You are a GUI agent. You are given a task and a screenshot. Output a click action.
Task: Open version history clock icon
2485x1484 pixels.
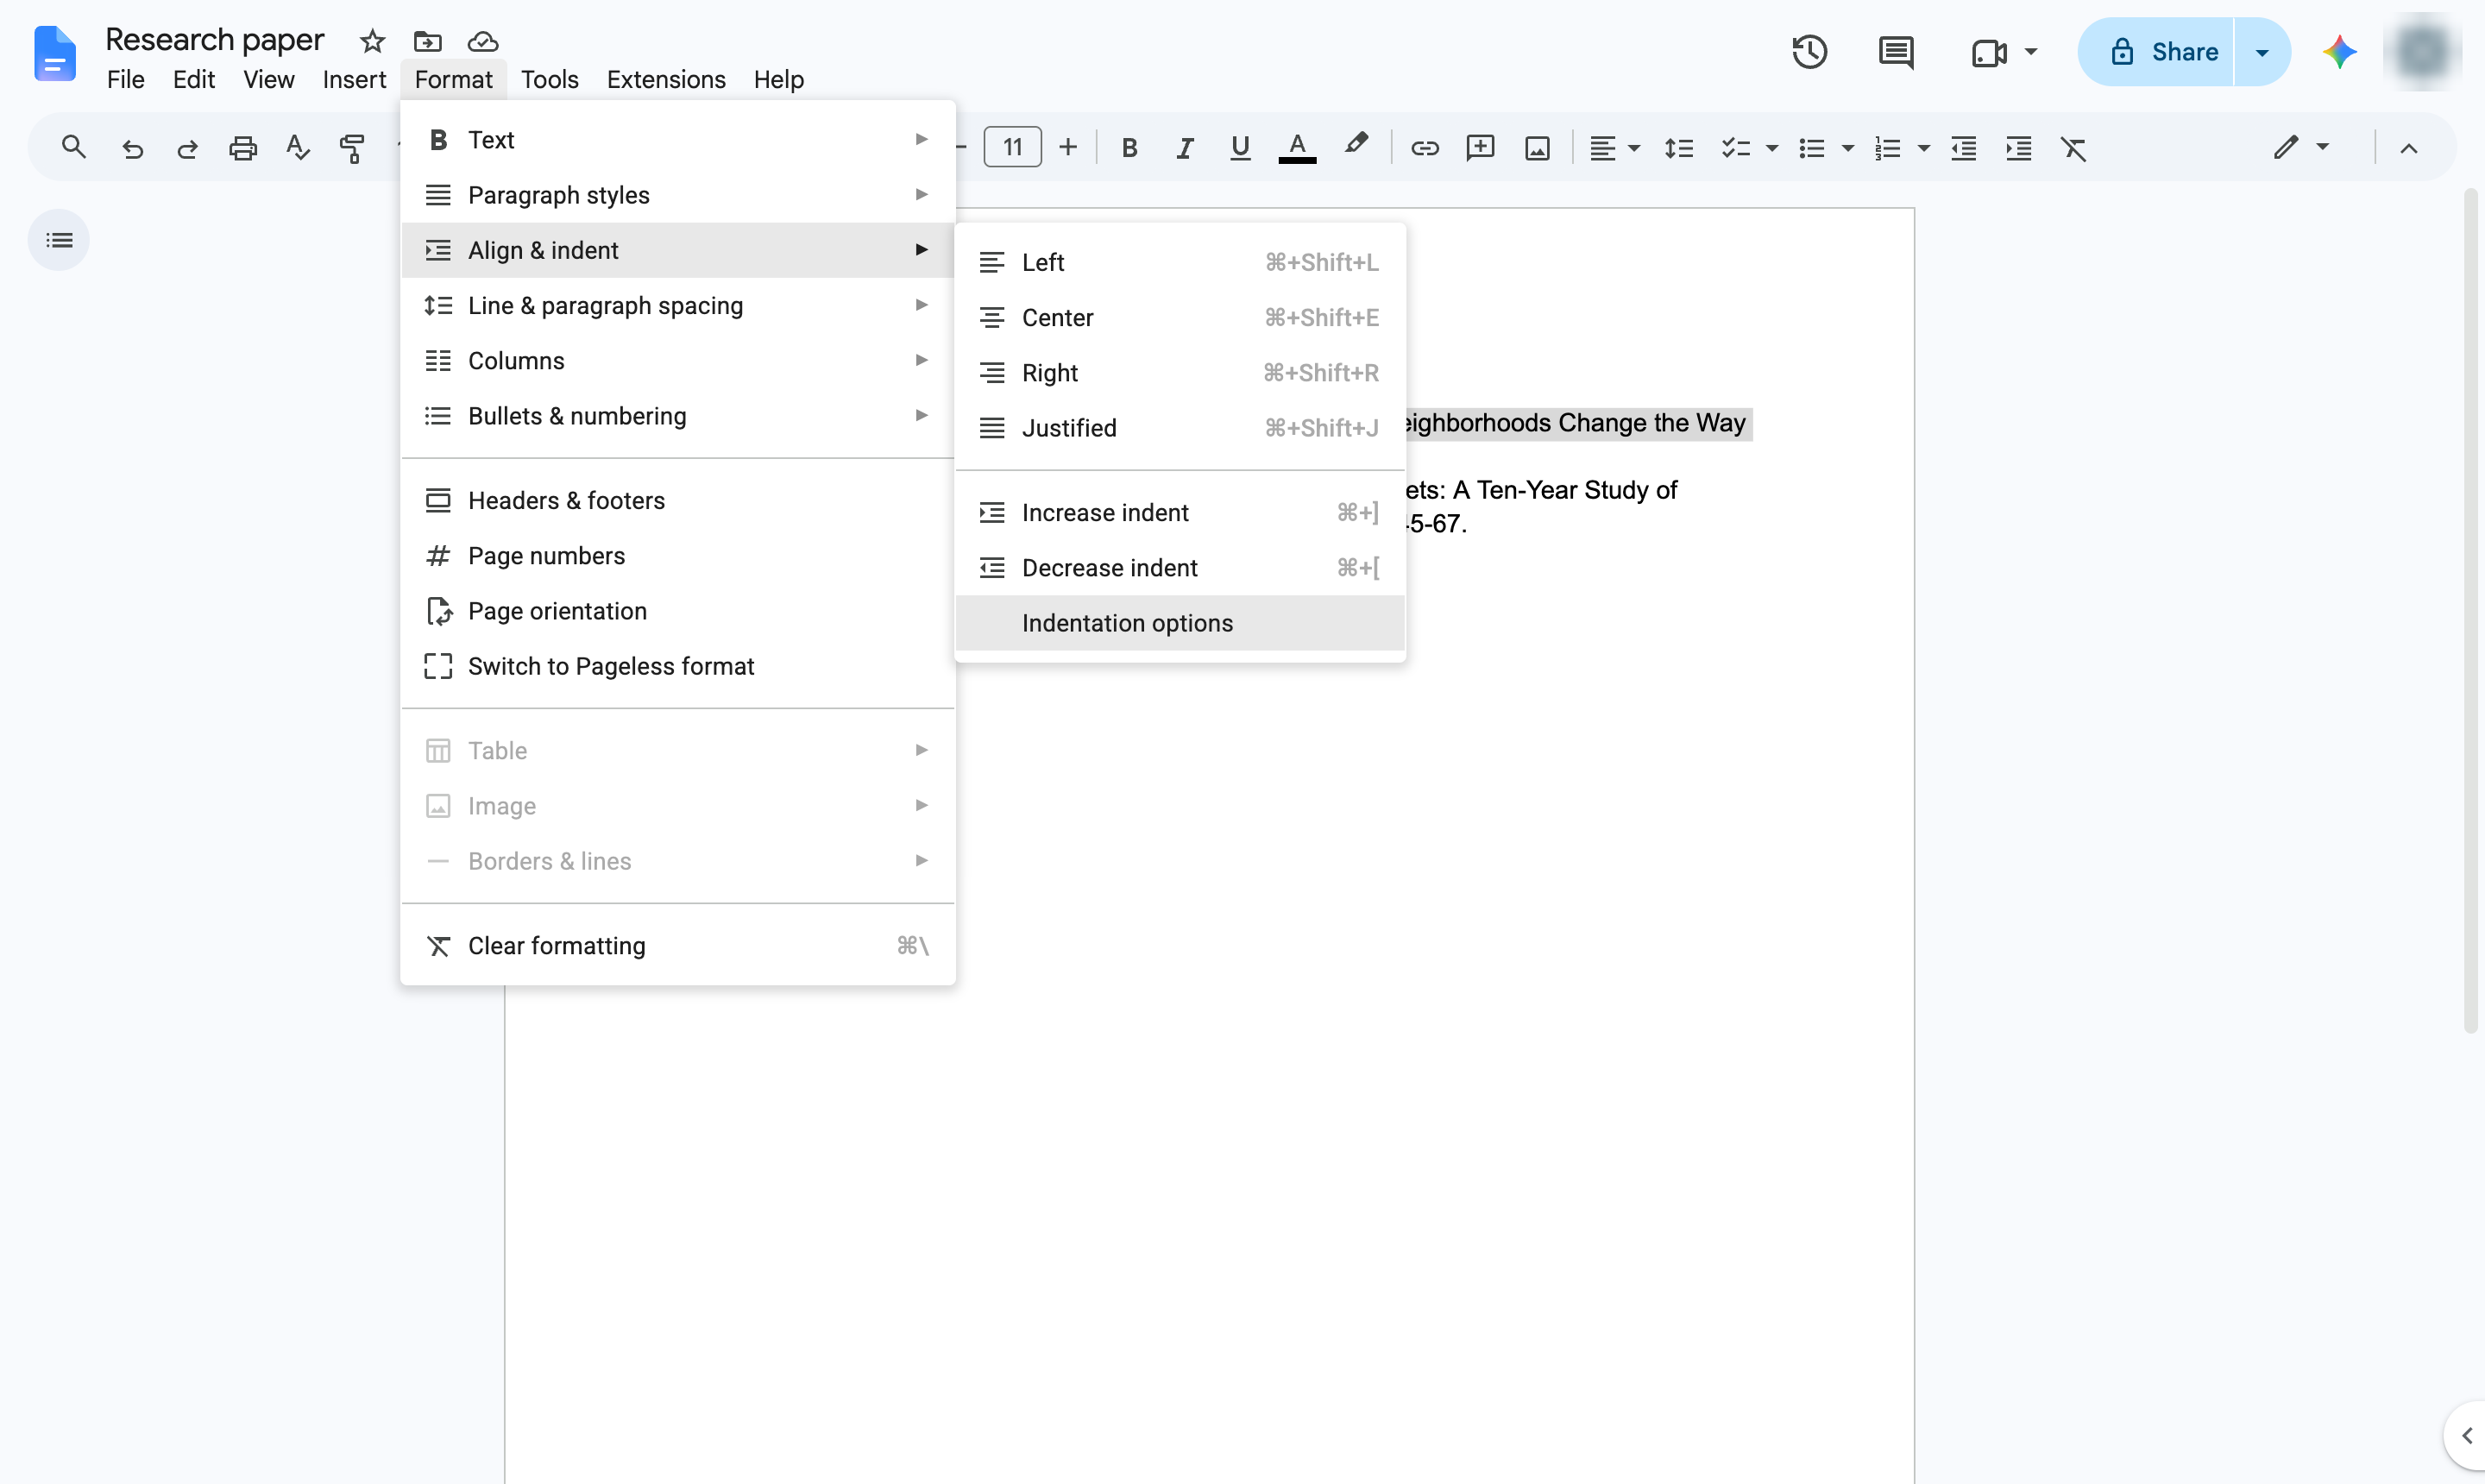[1809, 52]
